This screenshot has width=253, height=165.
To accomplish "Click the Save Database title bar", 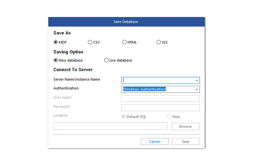I will tap(126, 22).
